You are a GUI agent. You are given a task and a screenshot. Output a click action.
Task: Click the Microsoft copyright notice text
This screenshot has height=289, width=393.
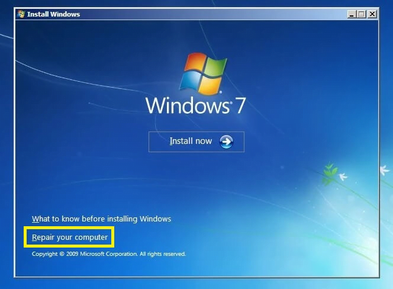pyautogui.click(x=109, y=253)
